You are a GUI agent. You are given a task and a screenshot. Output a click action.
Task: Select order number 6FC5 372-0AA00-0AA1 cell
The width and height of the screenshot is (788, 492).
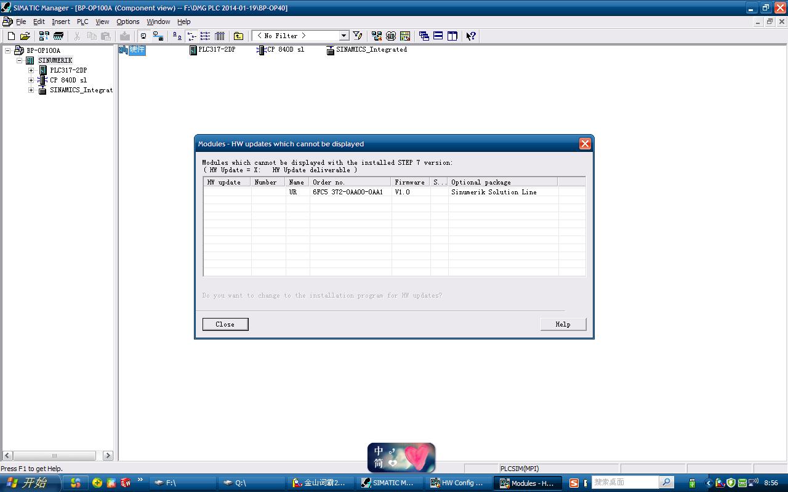350,192
